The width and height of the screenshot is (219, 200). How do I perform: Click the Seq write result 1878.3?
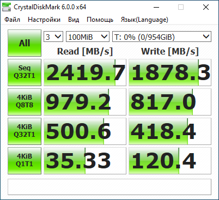click(170, 72)
